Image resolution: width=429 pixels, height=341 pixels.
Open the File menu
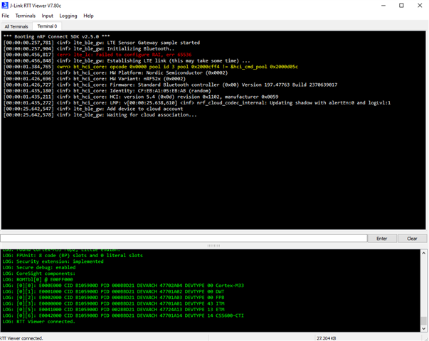click(x=5, y=16)
